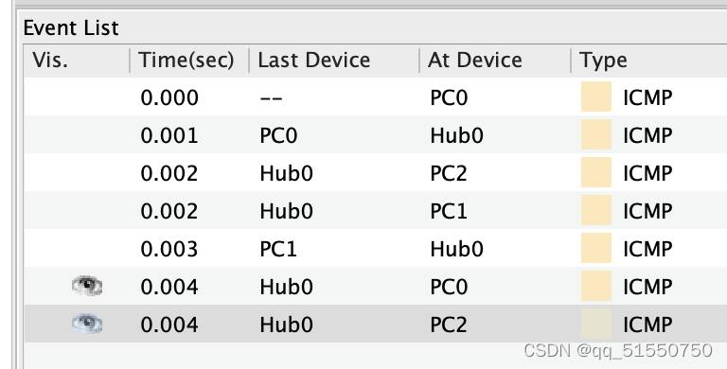Click the Event List panel title
Viewport: 727px width, 369px height.
point(71,27)
